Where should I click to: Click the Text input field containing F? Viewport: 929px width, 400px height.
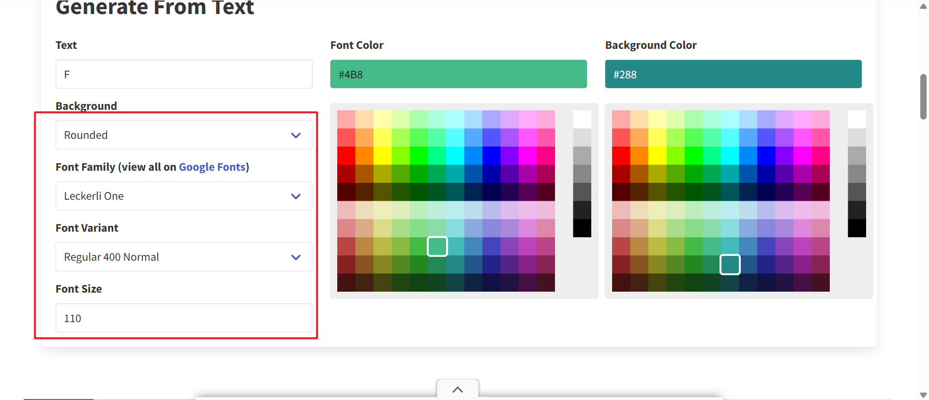tap(184, 74)
